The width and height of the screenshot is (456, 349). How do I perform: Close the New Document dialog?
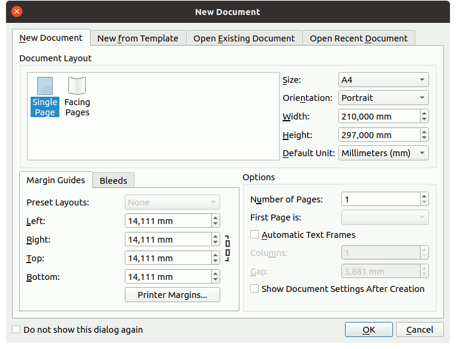(17, 11)
